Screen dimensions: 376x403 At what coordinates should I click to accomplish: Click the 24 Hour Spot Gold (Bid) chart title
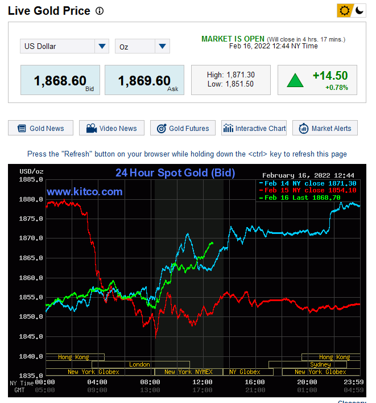click(175, 172)
